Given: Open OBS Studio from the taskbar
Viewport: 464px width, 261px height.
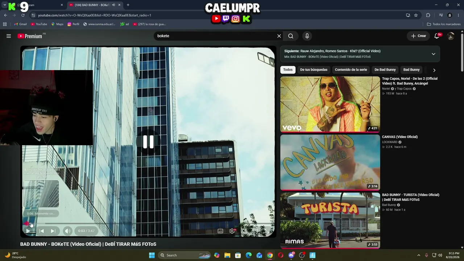Looking at the screenshot, I should pyautogui.click(x=302, y=255).
